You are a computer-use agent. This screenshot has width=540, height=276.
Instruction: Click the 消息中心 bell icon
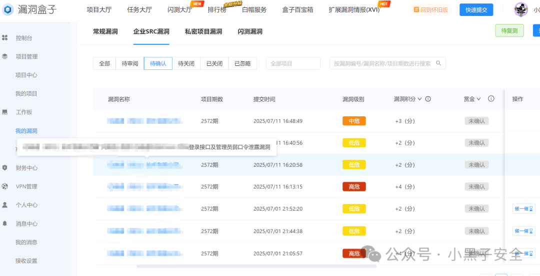(5, 224)
